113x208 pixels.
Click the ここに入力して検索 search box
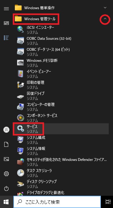click(57, 202)
